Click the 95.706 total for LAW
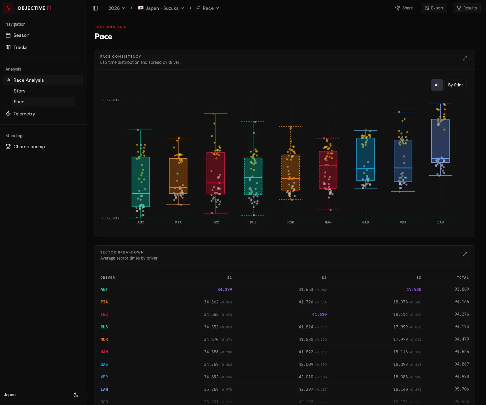Screen dimensions: 486x405 coord(462,389)
